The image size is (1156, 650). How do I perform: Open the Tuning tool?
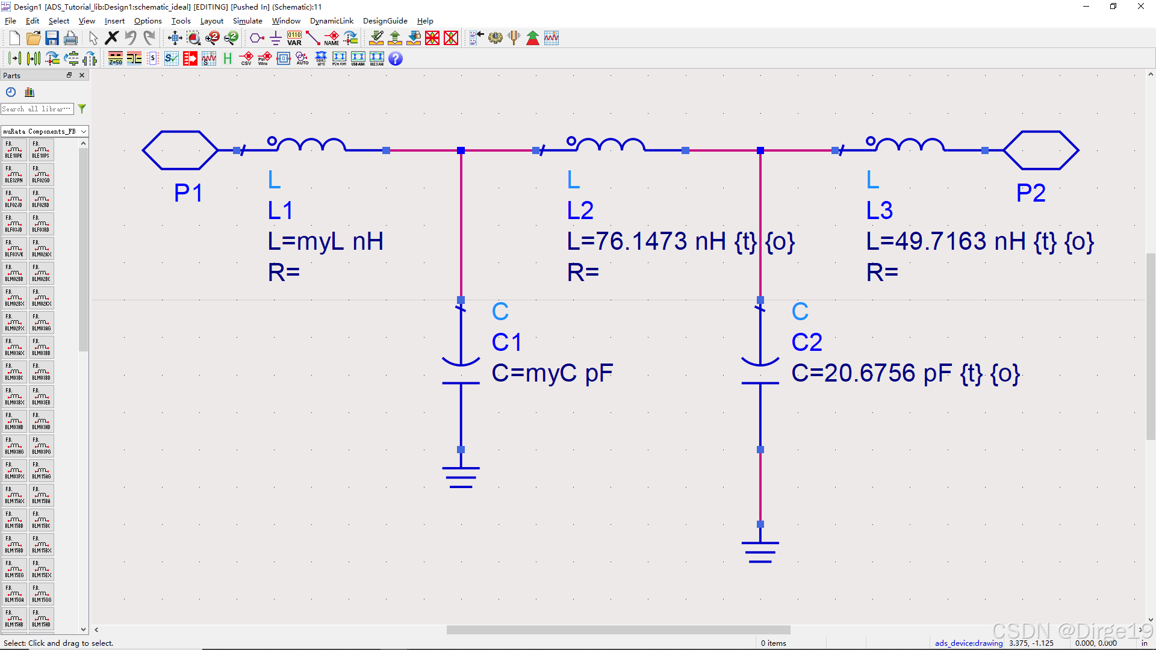[514, 37]
